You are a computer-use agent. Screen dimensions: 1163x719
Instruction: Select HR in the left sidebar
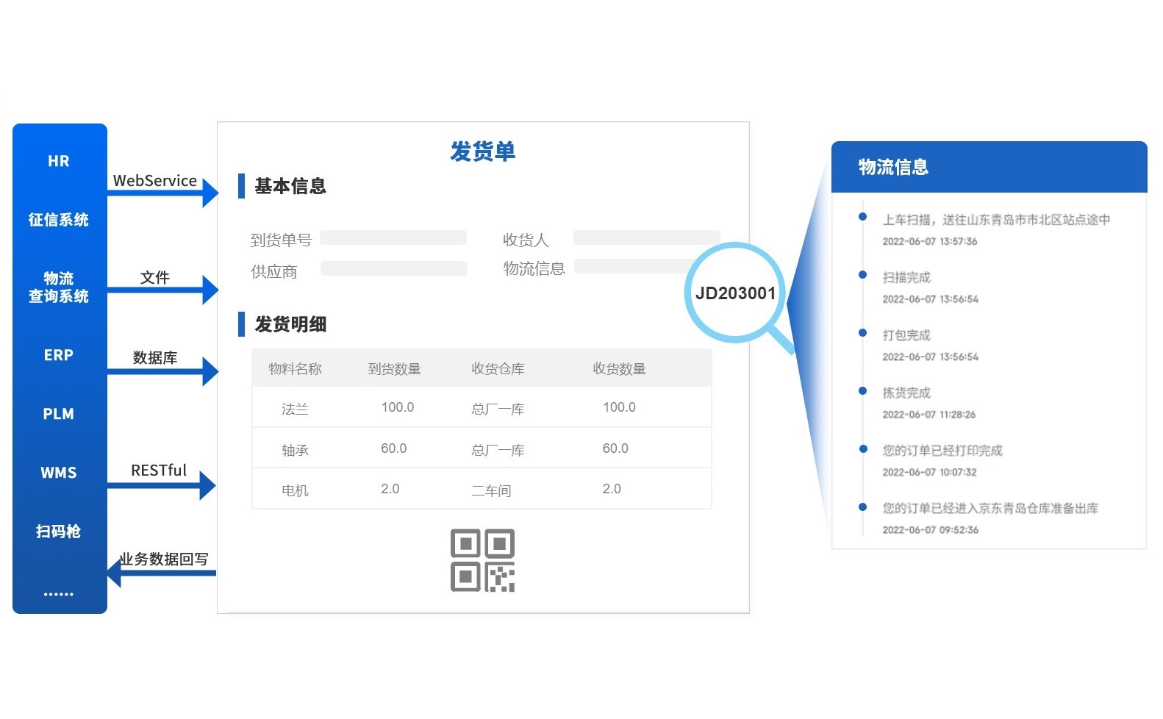click(59, 161)
